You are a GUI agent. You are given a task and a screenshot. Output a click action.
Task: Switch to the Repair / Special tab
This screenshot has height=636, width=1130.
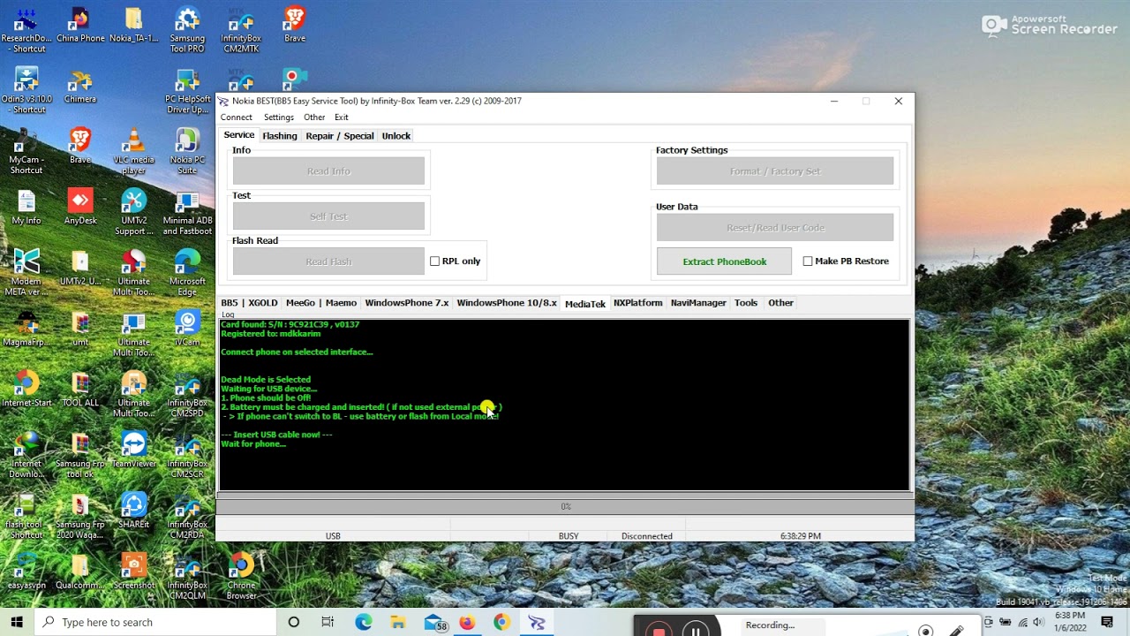click(340, 136)
